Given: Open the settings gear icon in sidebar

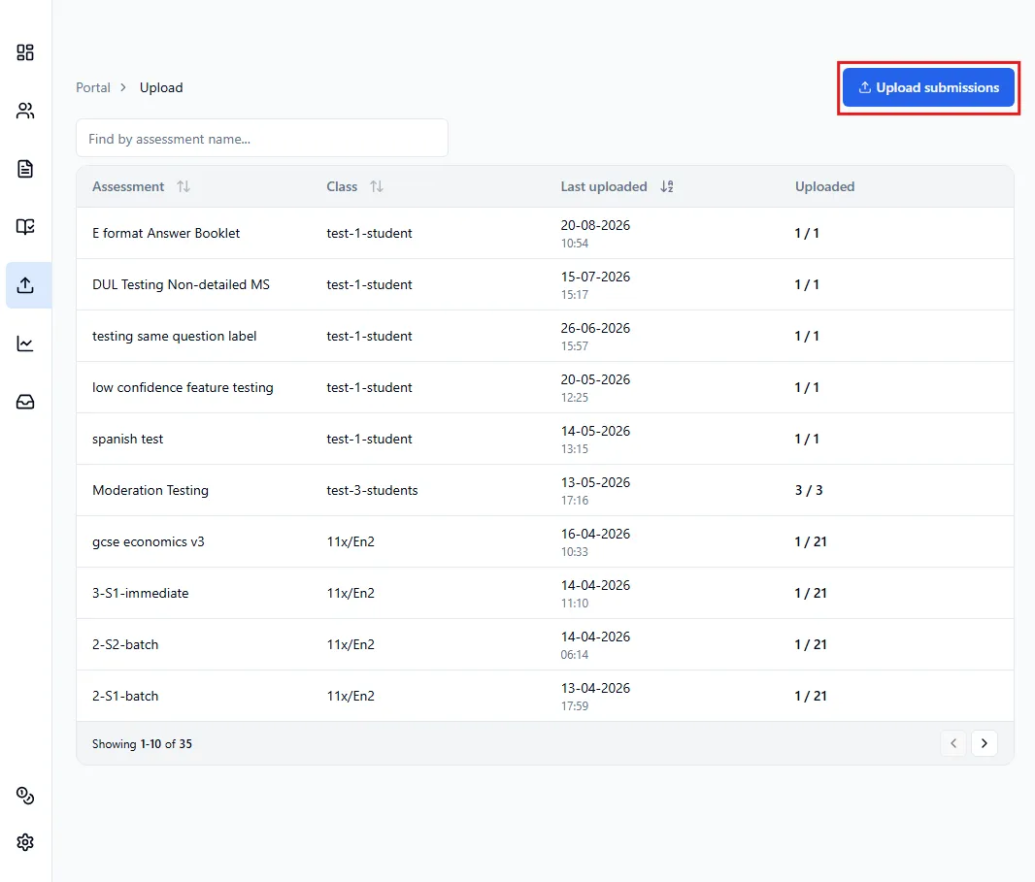Looking at the screenshot, I should tap(25, 842).
